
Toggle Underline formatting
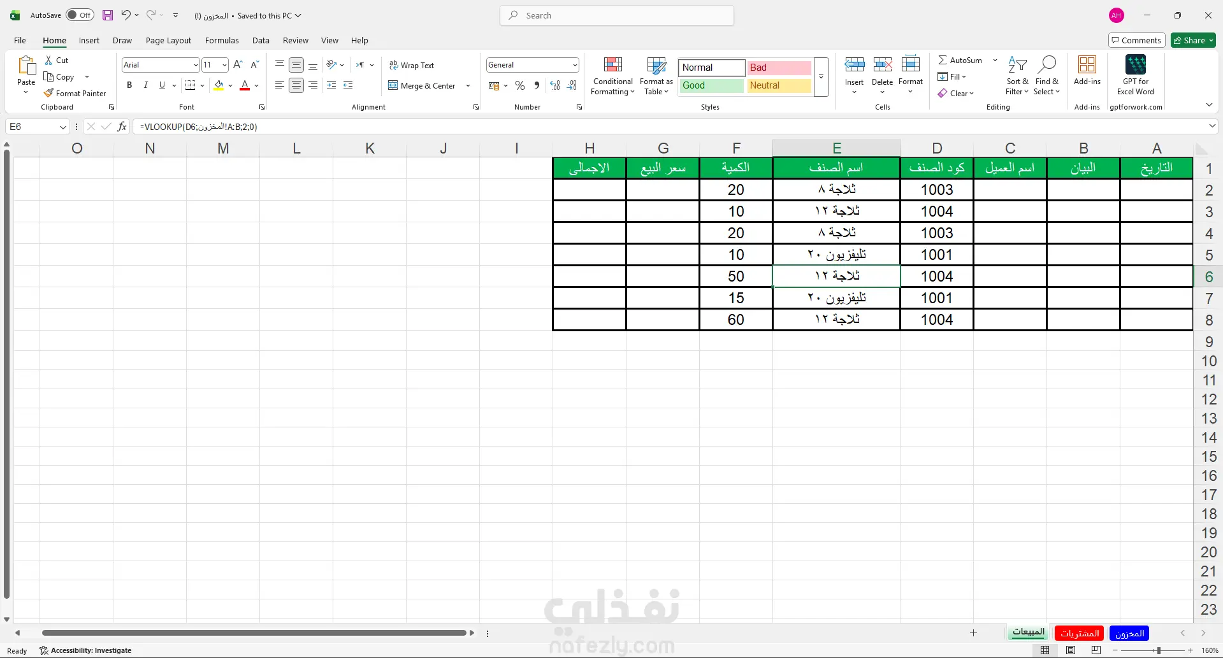click(162, 85)
